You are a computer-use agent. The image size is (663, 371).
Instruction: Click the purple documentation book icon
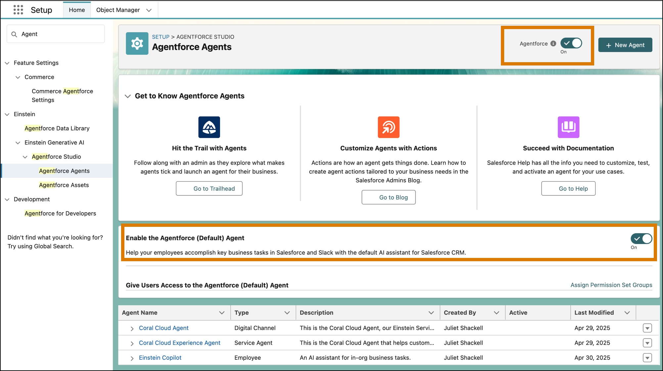568,127
